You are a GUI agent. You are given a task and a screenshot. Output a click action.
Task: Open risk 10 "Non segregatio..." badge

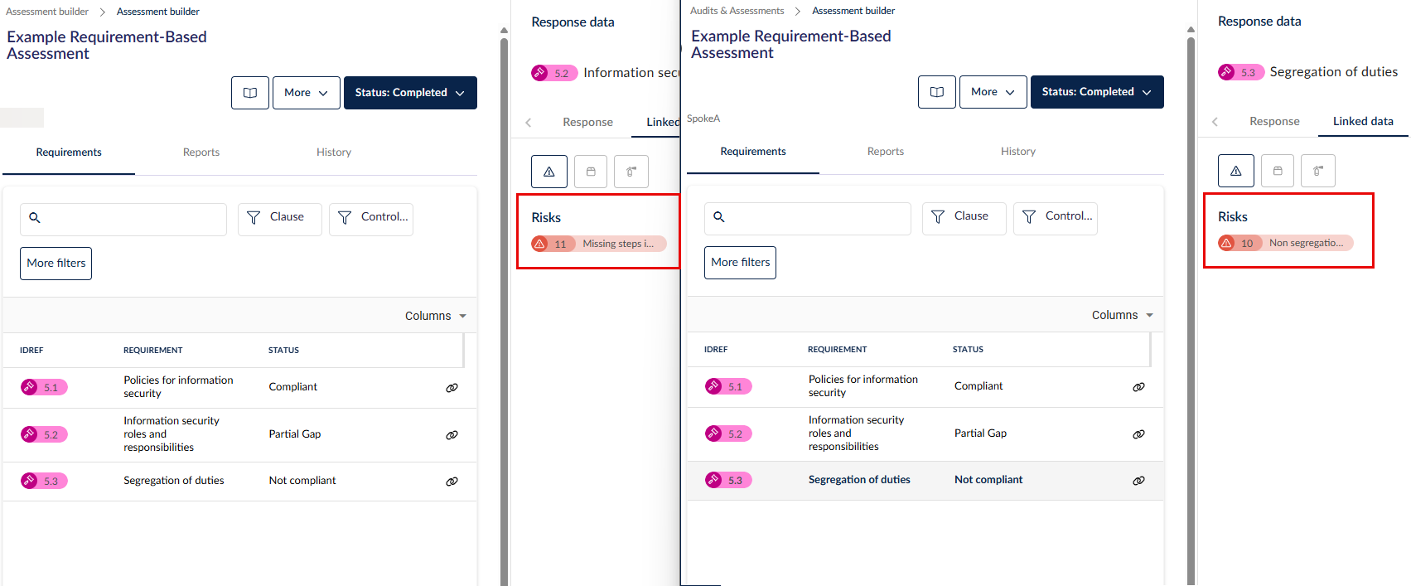[1285, 243]
